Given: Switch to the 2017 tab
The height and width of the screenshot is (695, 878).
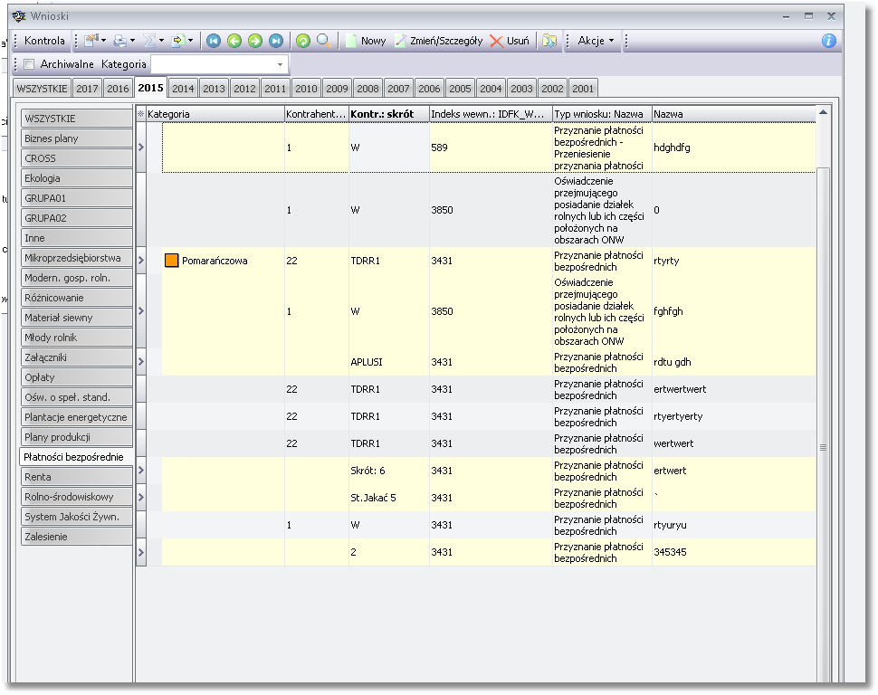Looking at the screenshot, I should pyautogui.click(x=87, y=89).
